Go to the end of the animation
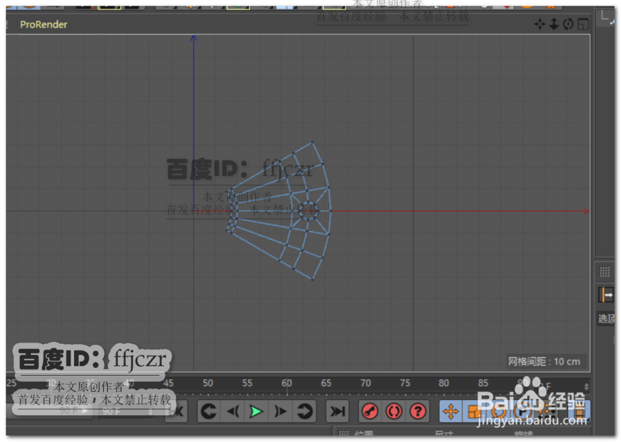This screenshot has height=442, width=621. click(x=337, y=412)
